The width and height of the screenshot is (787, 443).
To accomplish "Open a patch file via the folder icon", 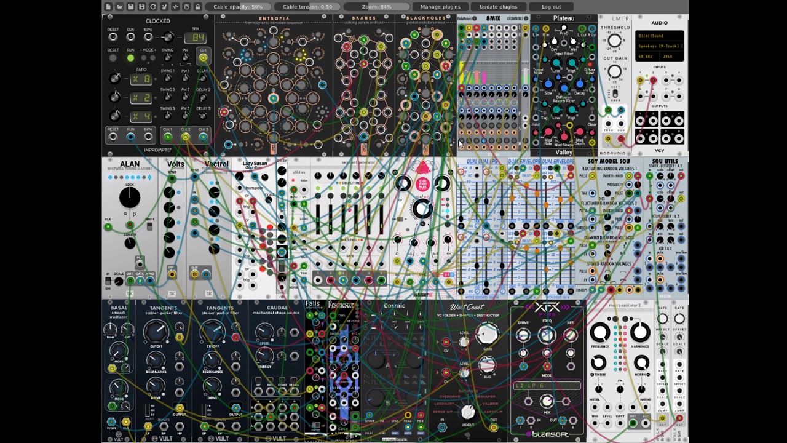I will 119,7.
